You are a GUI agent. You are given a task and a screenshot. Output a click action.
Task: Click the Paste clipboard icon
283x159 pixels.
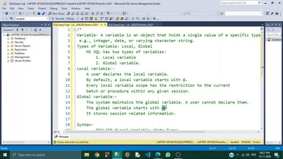(x=102, y=14)
